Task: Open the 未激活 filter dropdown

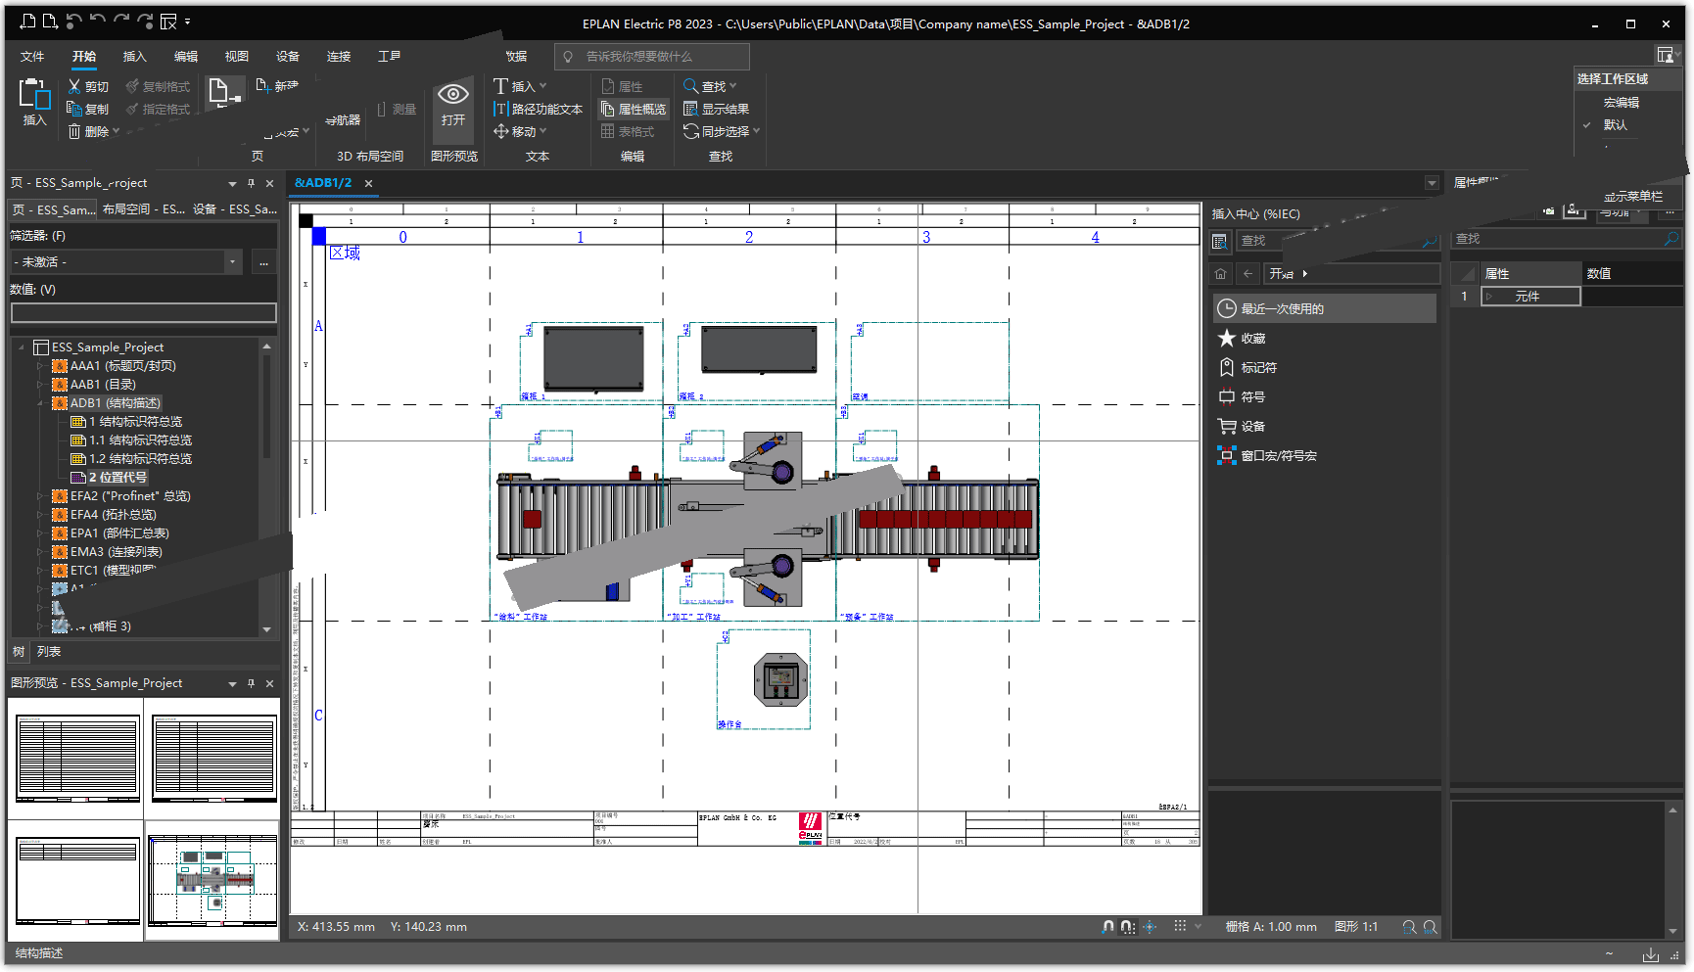Action: [232, 262]
